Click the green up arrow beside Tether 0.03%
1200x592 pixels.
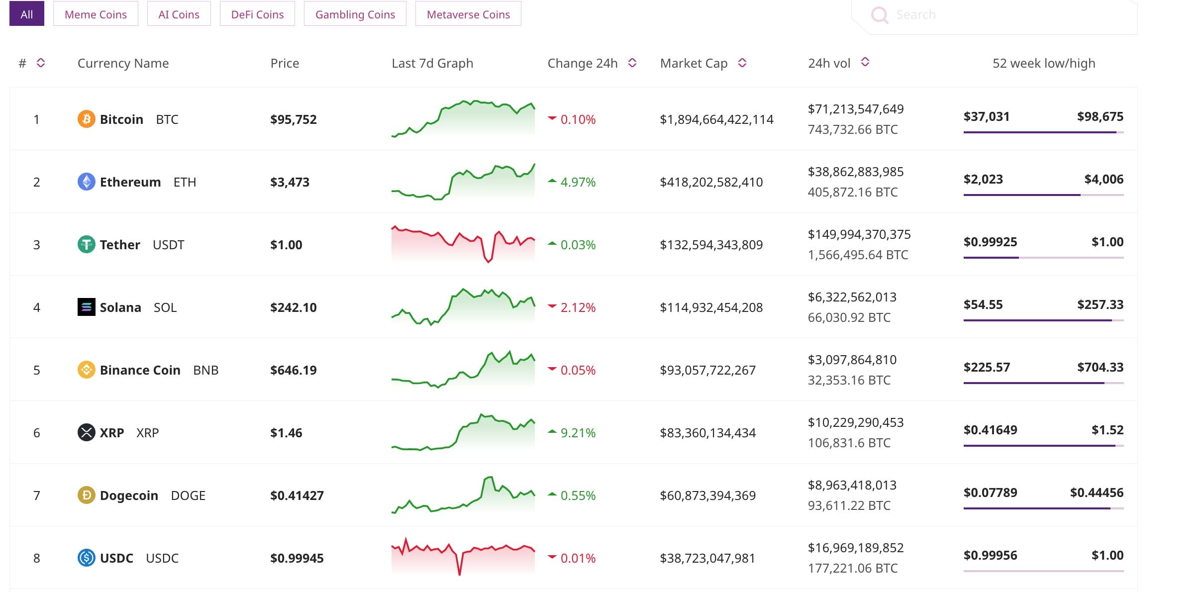pyautogui.click(x=552, y=244)
